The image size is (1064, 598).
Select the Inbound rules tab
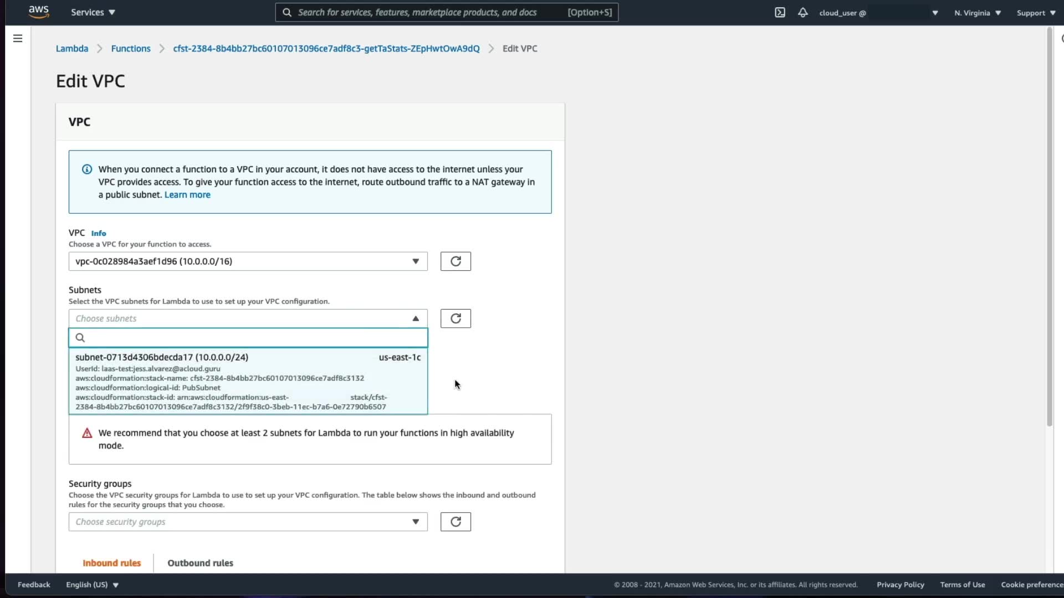tap(111, 563)
